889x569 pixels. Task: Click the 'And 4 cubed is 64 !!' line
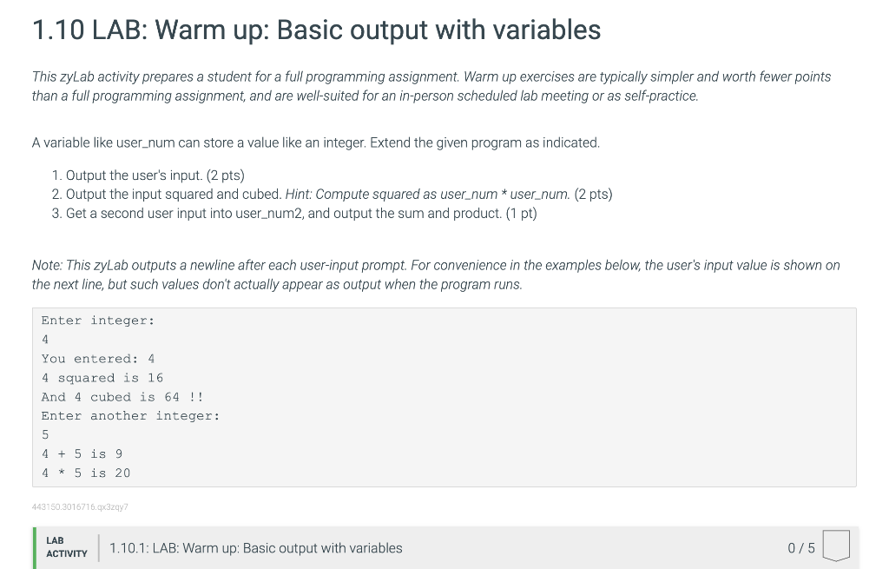[x=122, y=397]
